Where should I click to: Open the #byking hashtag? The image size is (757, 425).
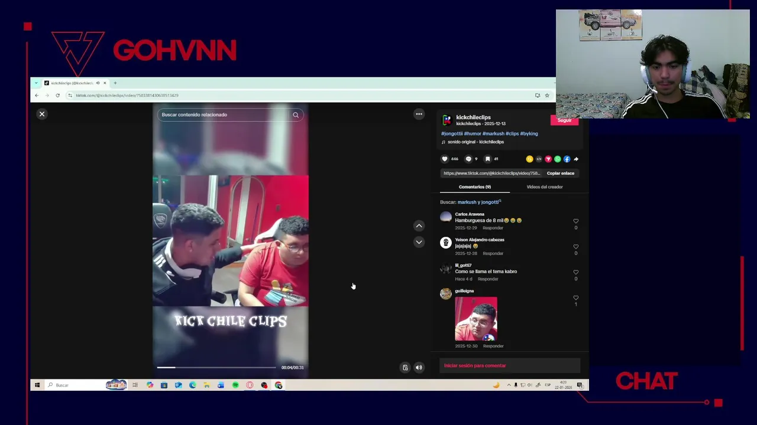pos(529,133)
